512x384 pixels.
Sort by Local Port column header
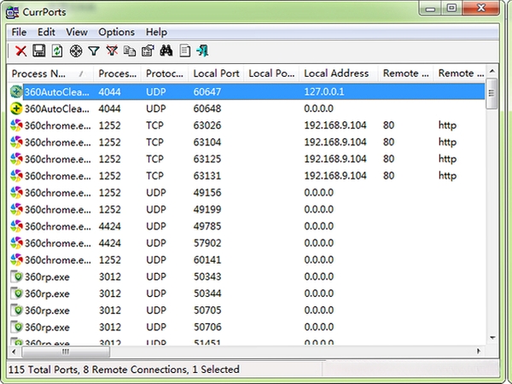click(x=216, y=73)
